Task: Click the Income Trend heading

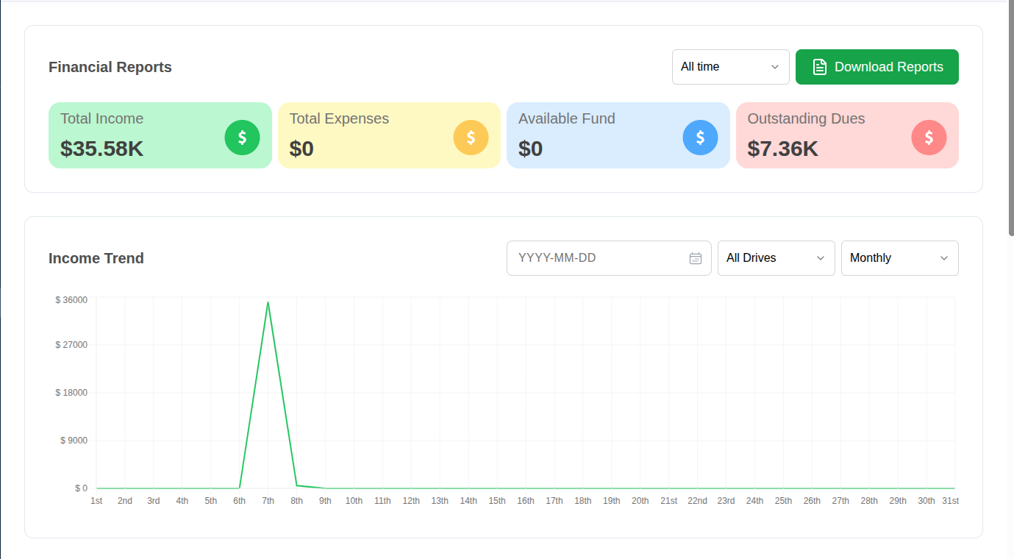Action: (96, 258)
